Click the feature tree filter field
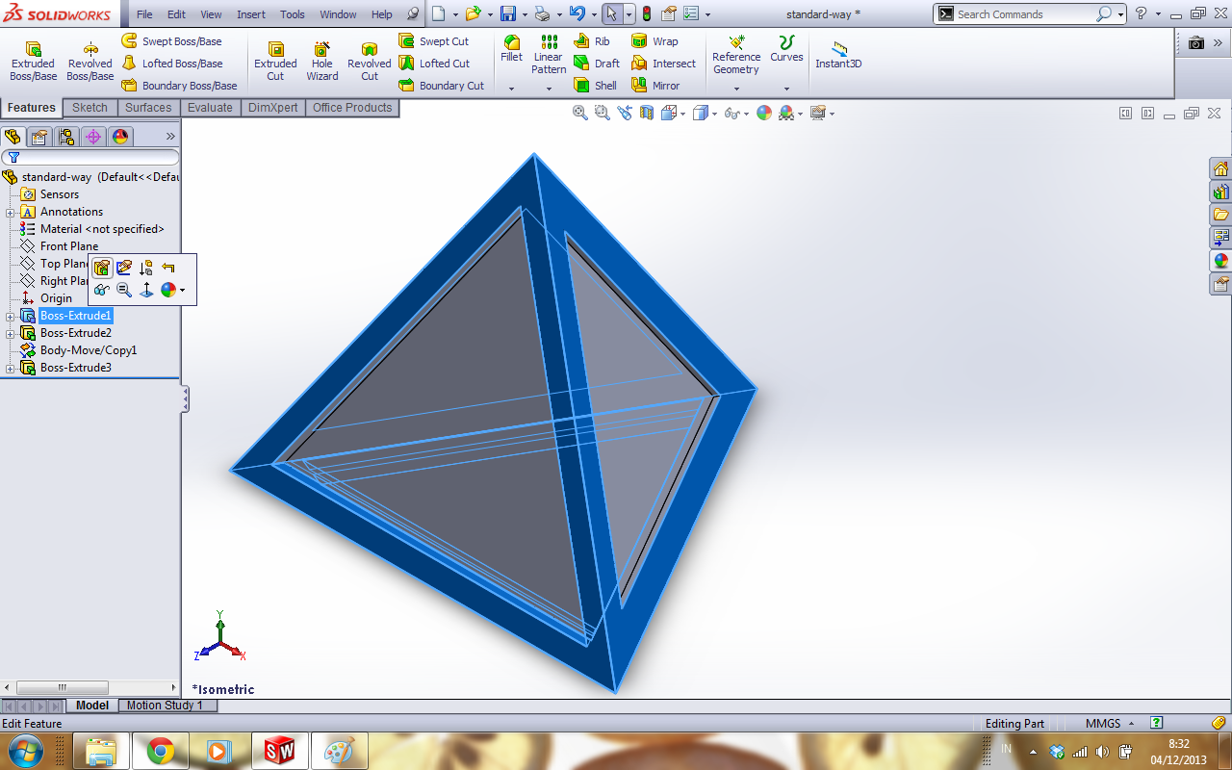 [x=90, y=157]
